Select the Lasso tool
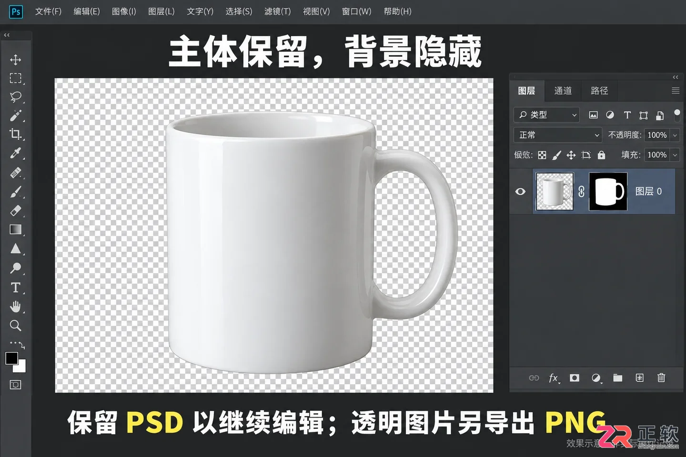686x457 pixels. tap(15, 97)
